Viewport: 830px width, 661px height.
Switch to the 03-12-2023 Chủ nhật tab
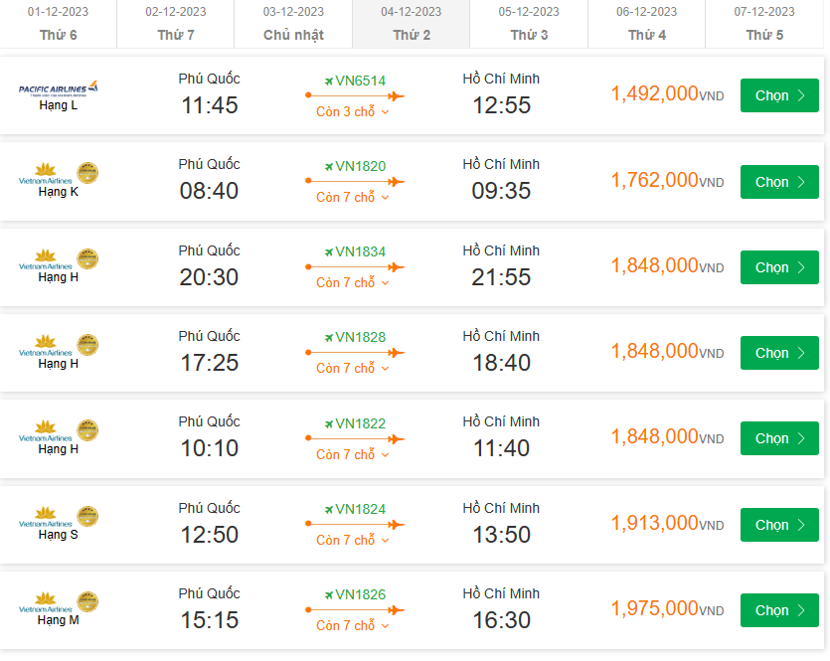tap(293, 24)
